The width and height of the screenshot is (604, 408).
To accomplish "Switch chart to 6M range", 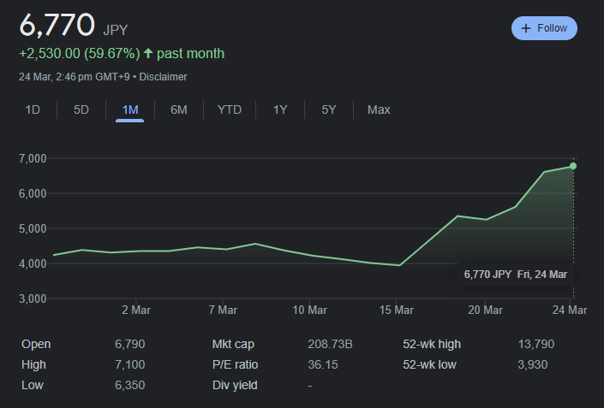I will point(179,110).
